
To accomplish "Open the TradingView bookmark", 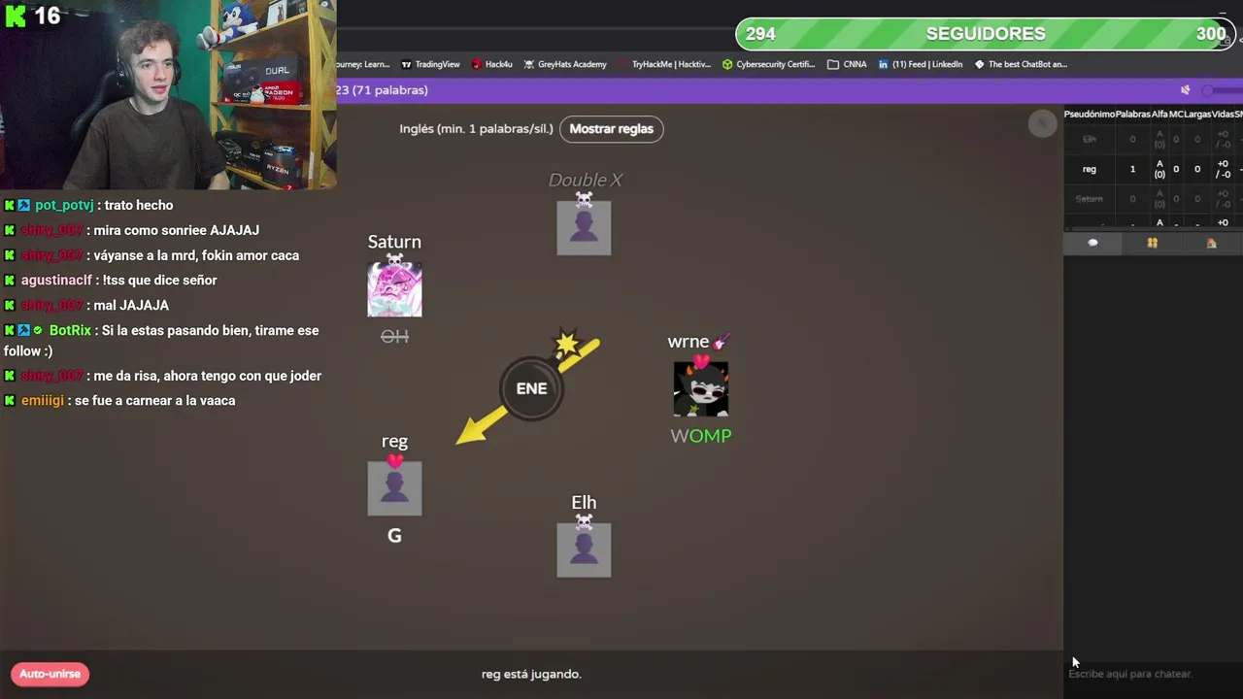I will pos(430,64).
